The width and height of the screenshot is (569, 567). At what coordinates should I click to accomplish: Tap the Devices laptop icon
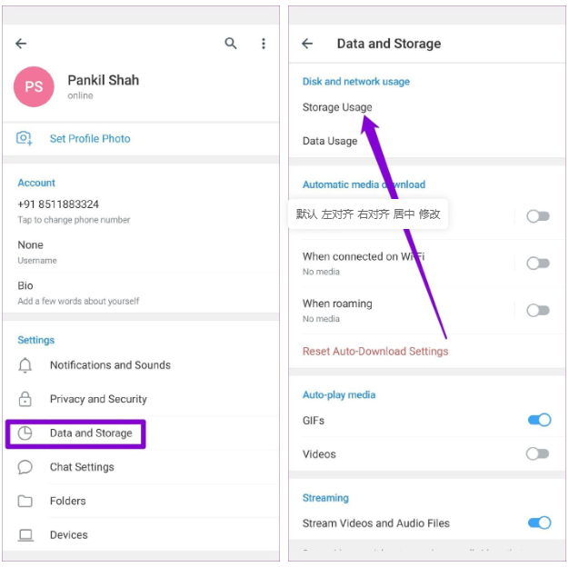[x=25, y=535]
